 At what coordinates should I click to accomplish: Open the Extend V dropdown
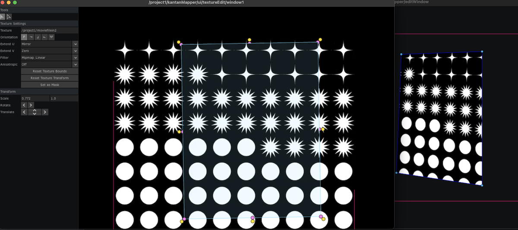75,51
